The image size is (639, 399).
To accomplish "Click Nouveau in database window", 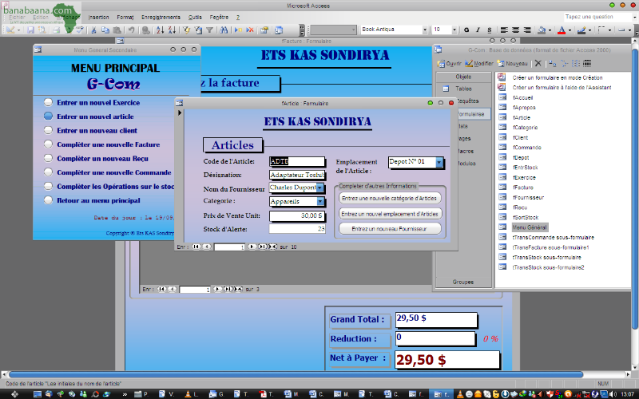I will pyautogui.click(x=512, y=64).
